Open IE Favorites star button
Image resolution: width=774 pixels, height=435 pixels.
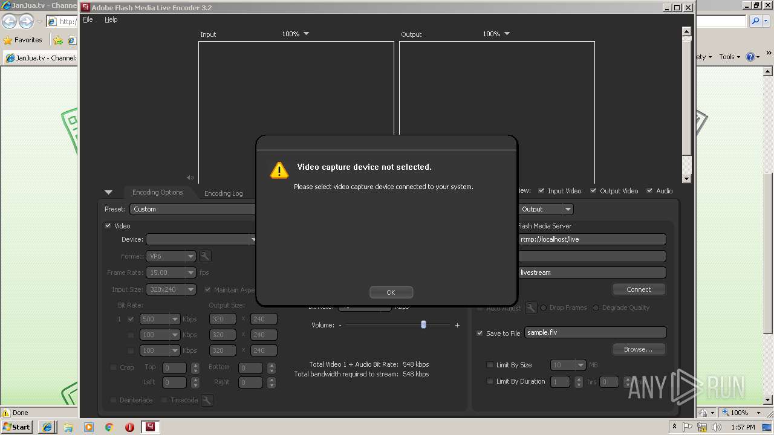[23, 40]
